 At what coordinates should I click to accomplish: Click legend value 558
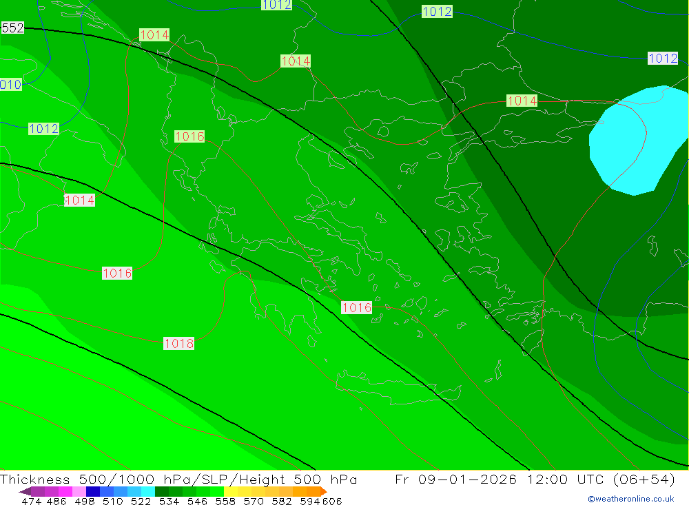click(x=225, y=502)
